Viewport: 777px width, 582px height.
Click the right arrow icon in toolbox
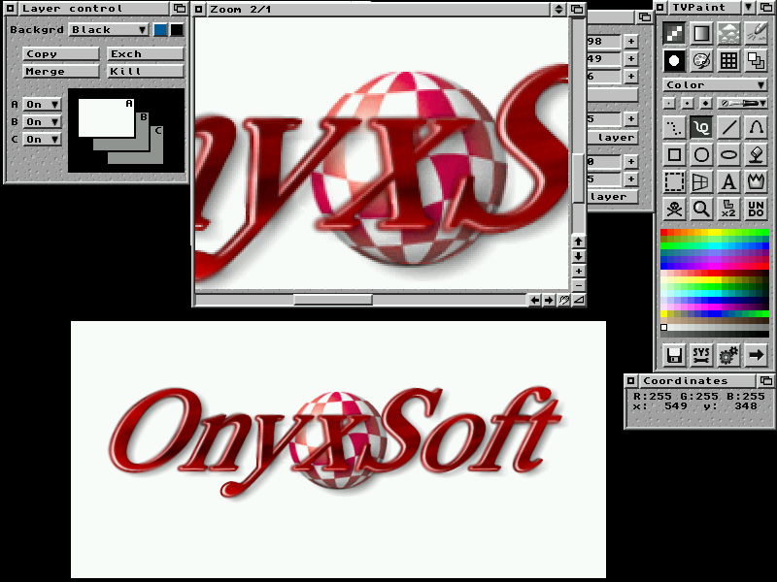point(756,355)
